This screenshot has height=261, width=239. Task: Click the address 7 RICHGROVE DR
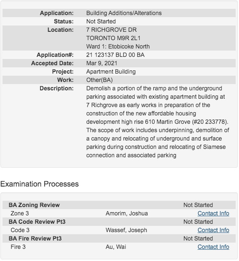tap(112, 30)
